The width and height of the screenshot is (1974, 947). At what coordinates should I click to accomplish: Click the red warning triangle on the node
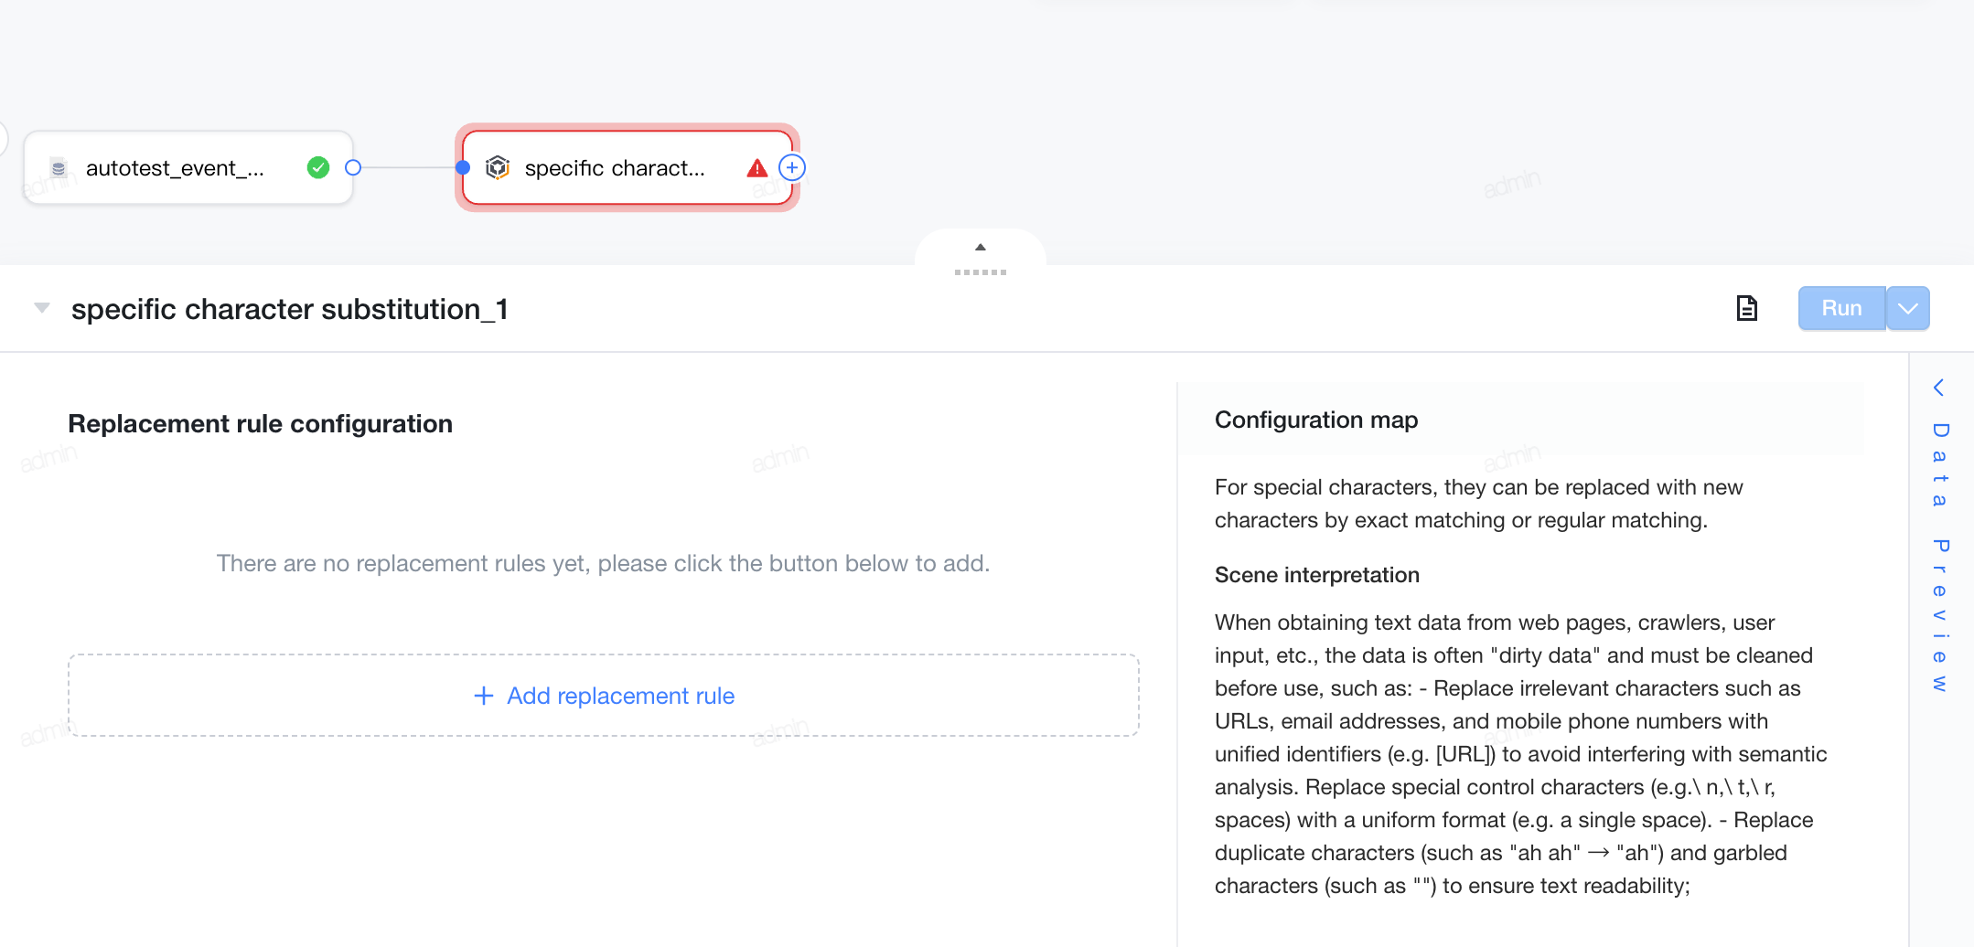[x=757, y=168]
